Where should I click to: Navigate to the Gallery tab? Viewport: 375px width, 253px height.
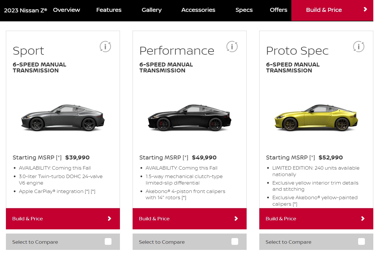pyautogui.click(x=151, y=10)
